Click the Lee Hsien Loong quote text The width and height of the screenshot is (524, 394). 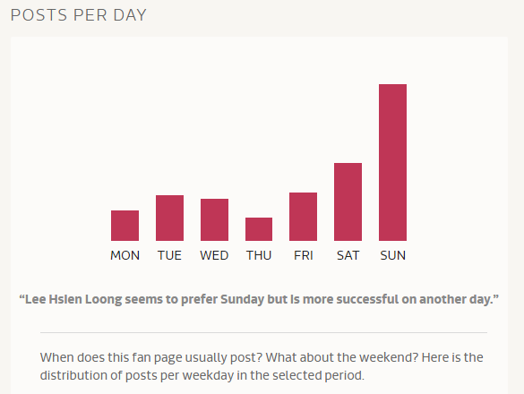[x=259, y=299]
